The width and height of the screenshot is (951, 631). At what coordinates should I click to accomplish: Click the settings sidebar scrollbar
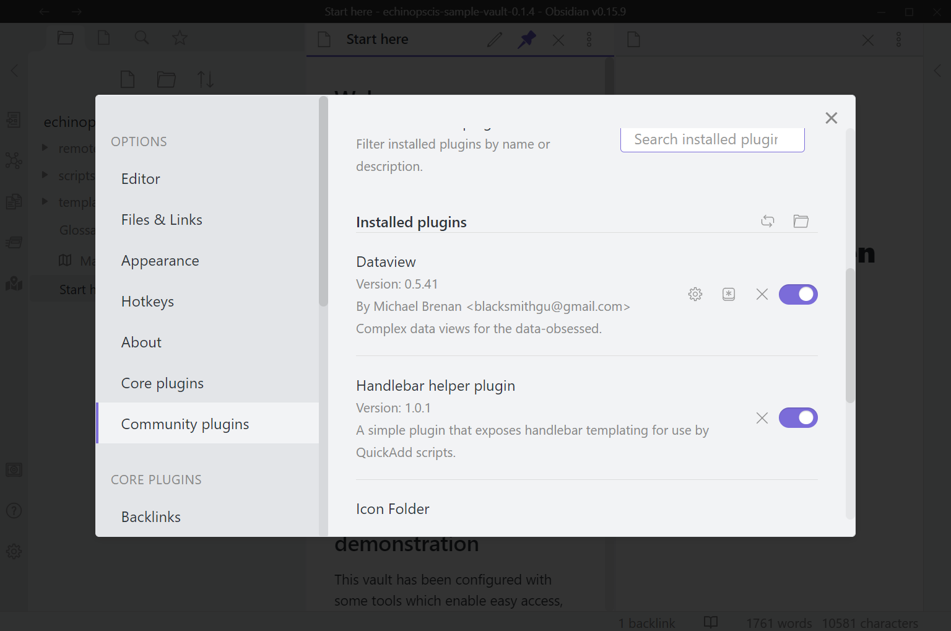[323, 201]
